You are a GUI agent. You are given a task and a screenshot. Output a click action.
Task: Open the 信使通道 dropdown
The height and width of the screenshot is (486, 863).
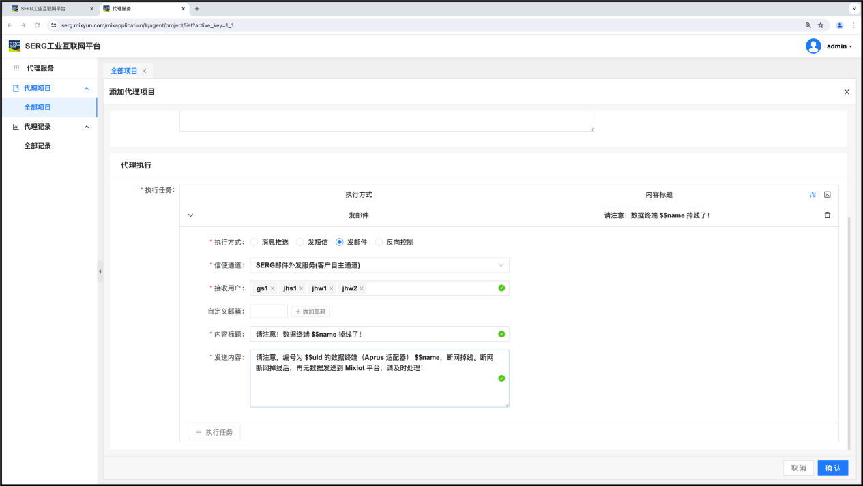pos(379,265)
